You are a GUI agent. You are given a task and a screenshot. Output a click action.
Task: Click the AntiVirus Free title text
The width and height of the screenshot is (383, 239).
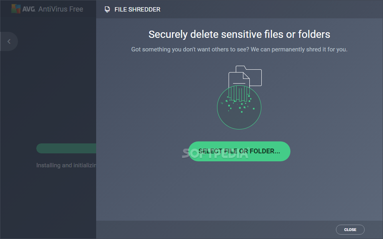[x=61, y=9]
